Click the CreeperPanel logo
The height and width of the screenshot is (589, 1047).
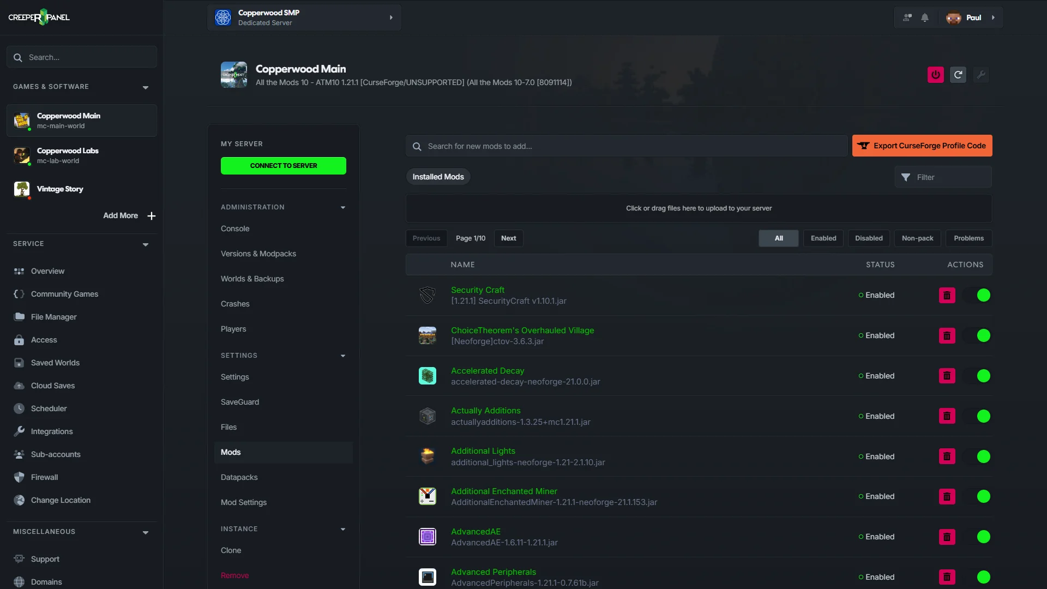(x=39, y=17)
